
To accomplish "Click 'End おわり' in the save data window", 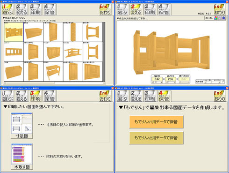I will 220,96.
